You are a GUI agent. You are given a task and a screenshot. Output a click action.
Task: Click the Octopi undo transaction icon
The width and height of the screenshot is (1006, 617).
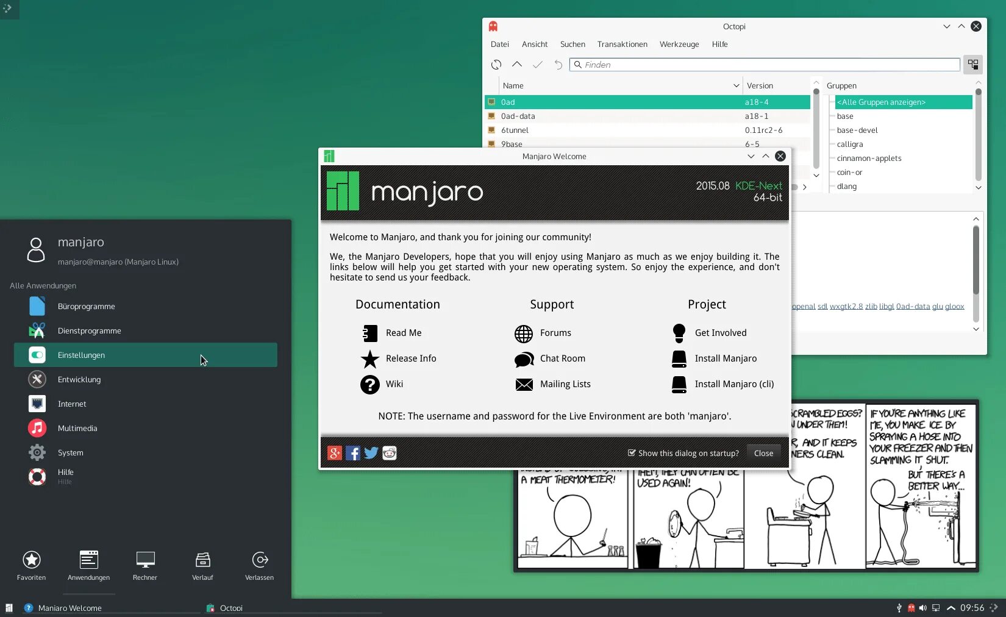[x=558, y=65]
